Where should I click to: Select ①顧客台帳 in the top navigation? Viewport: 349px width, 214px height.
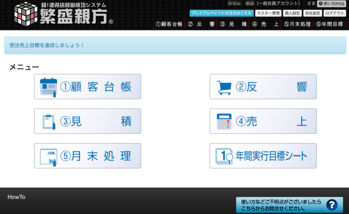(x=169, y=24)
